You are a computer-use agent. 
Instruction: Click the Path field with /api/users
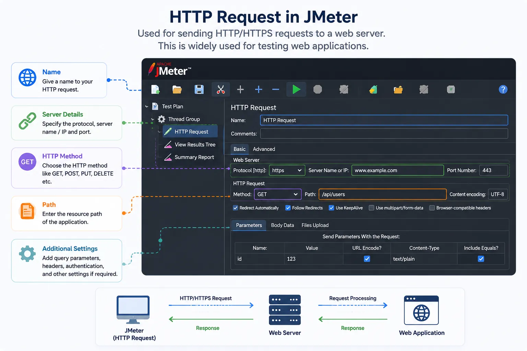point(383,194)
